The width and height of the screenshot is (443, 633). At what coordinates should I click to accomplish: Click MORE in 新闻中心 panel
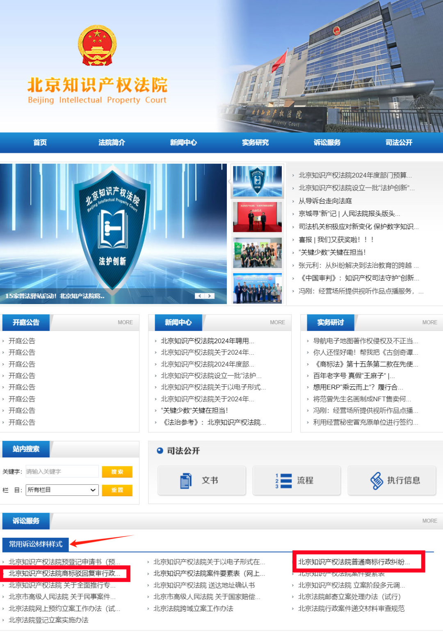click(x=277, y=322)
